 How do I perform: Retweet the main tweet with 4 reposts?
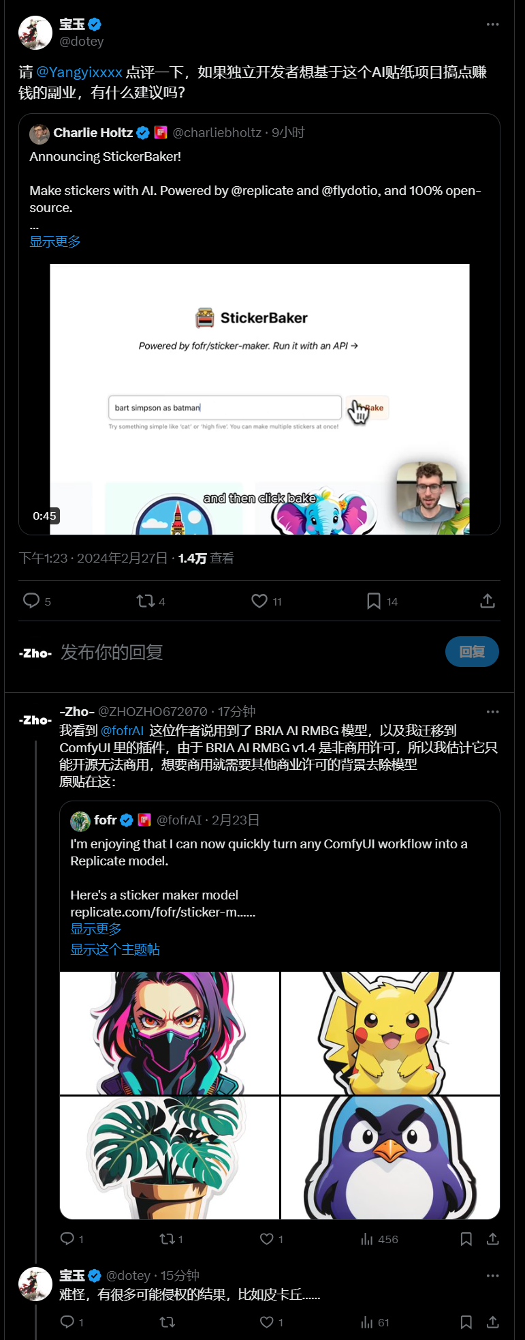click(x=145, y=601)
